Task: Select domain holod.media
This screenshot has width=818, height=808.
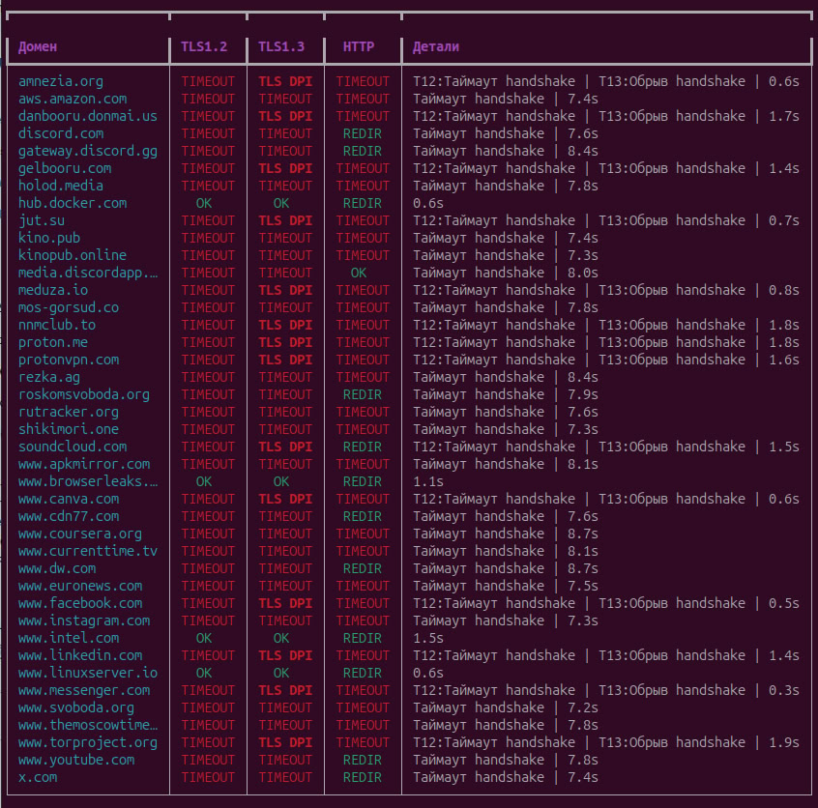Action: [x=61, y=186]
